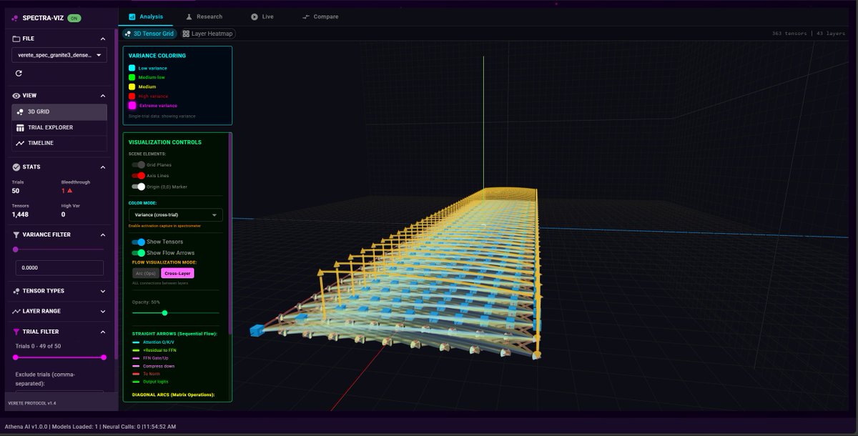Click the trial filter right slider handle

point(104,357)
